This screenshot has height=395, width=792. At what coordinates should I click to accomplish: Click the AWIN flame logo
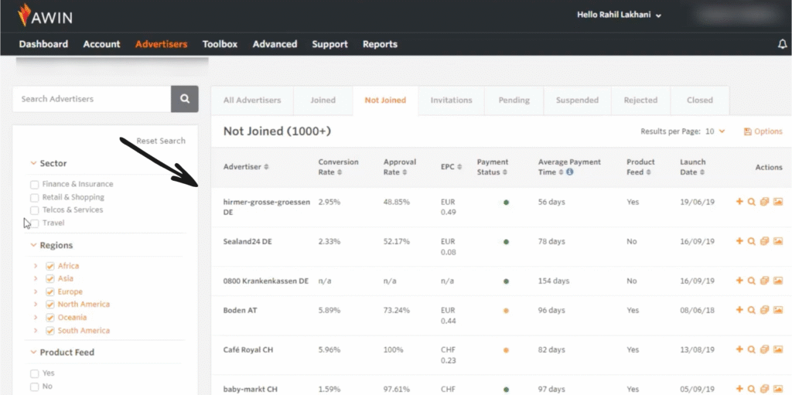coord(24,15)
